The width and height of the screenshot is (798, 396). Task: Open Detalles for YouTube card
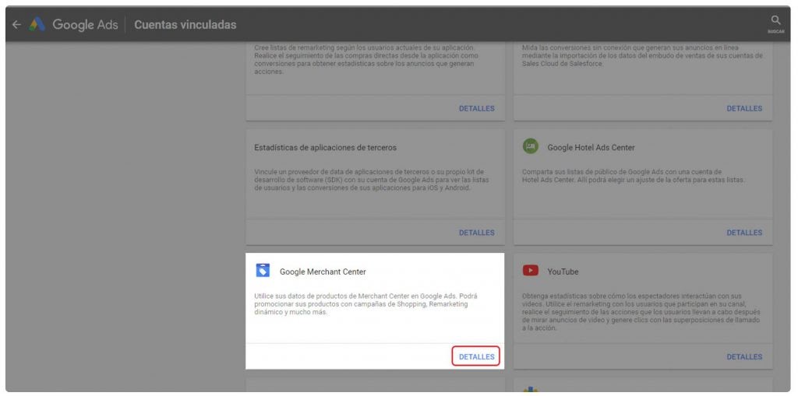pyautogui.click(x=744, y=357)
